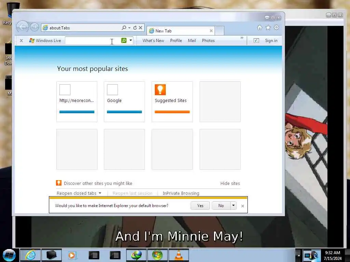Close the Windows Live toolbar
The image size is (350, 262).
click(21, 41)
